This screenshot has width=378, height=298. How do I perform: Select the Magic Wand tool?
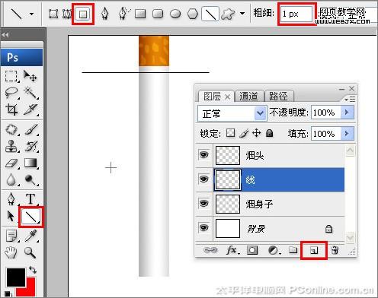click(x=30, y=93)
